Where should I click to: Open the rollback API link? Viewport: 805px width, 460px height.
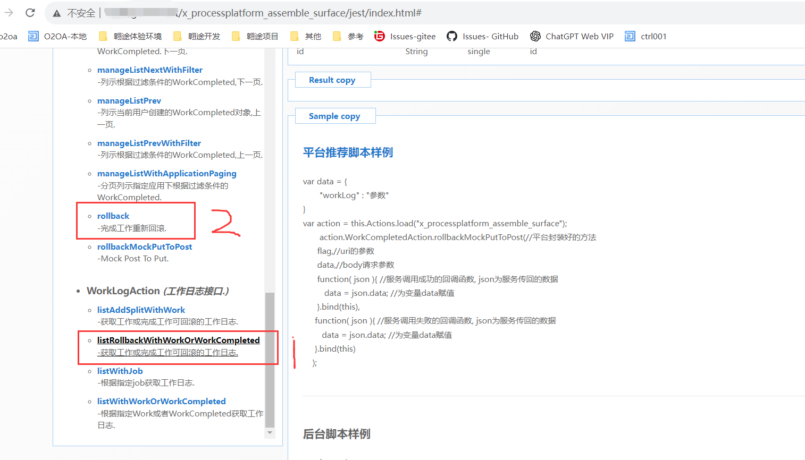pyautogui.click(x=113, y=216)
